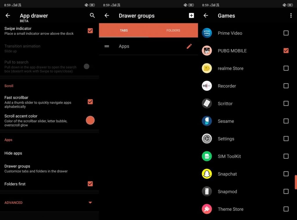Check the Recorder checkbox
The width and height of the screenshot is (297, 220).
tap(286, 86)
